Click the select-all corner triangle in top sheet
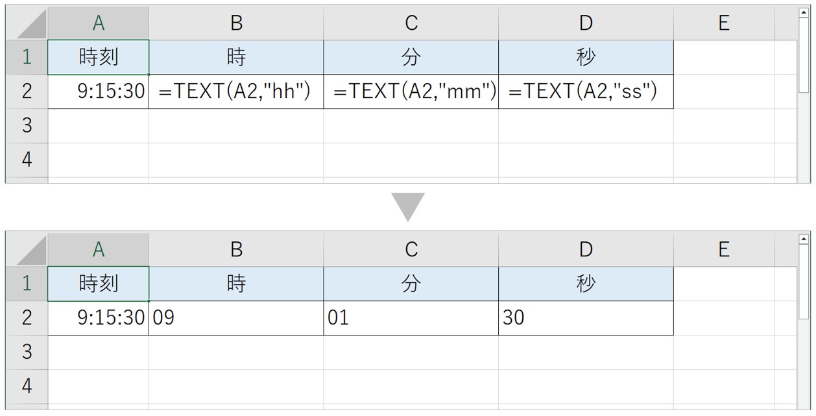The height and width of the screenshot is (416, 816). [32, 25]
